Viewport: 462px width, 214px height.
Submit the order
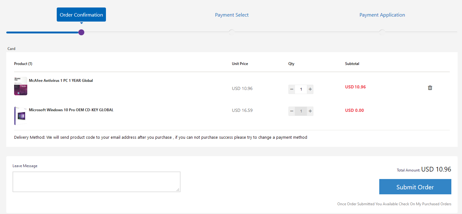pyautogui.click(x=415, y=187)
